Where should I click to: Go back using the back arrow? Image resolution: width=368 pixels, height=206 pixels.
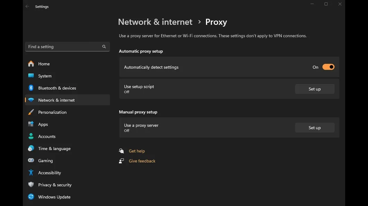pyautogui.click(x=27, y=7)
